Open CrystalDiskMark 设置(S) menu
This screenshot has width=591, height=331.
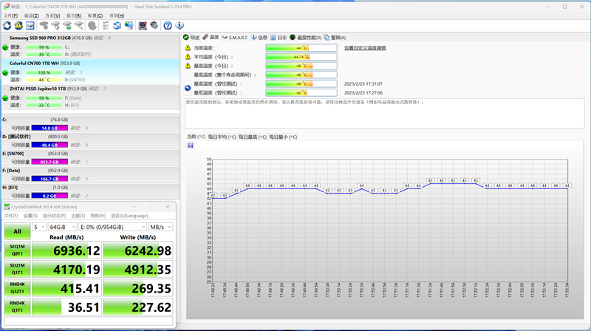coord(30,216)
